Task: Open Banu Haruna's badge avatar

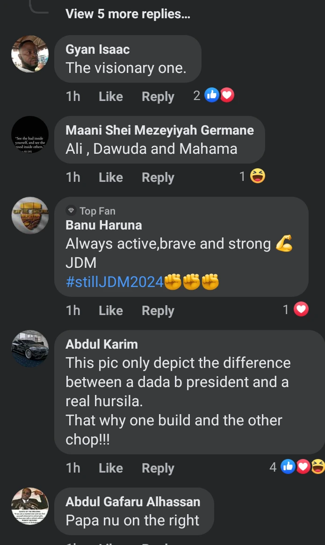Action: click(30, 215)
